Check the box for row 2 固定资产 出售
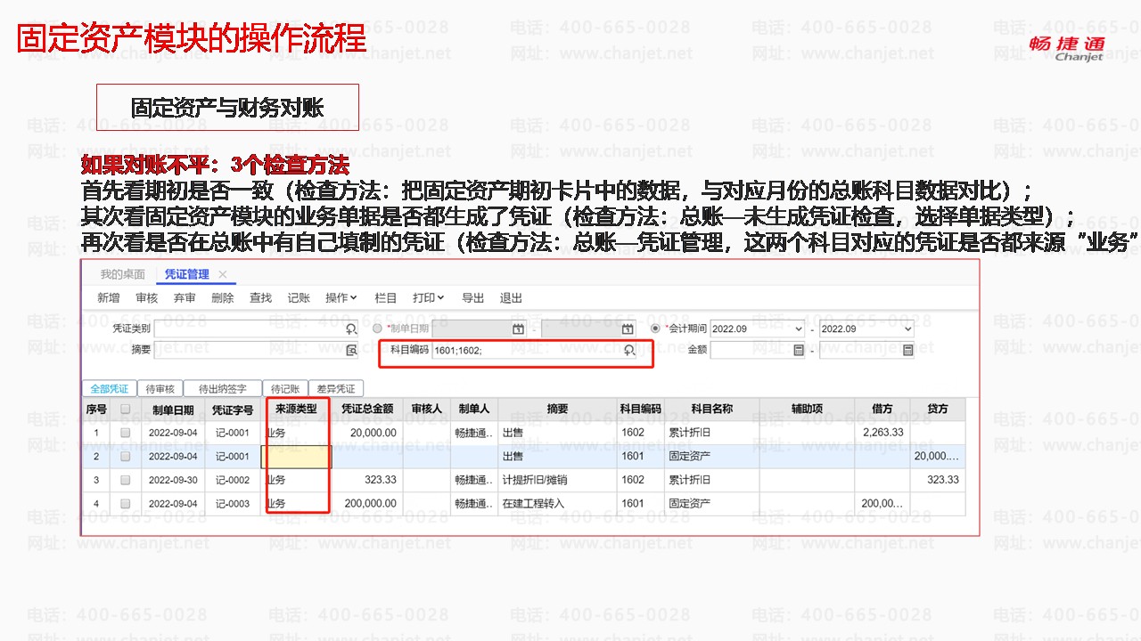This screenshot has width=1141, height=641. pos(126,457)
